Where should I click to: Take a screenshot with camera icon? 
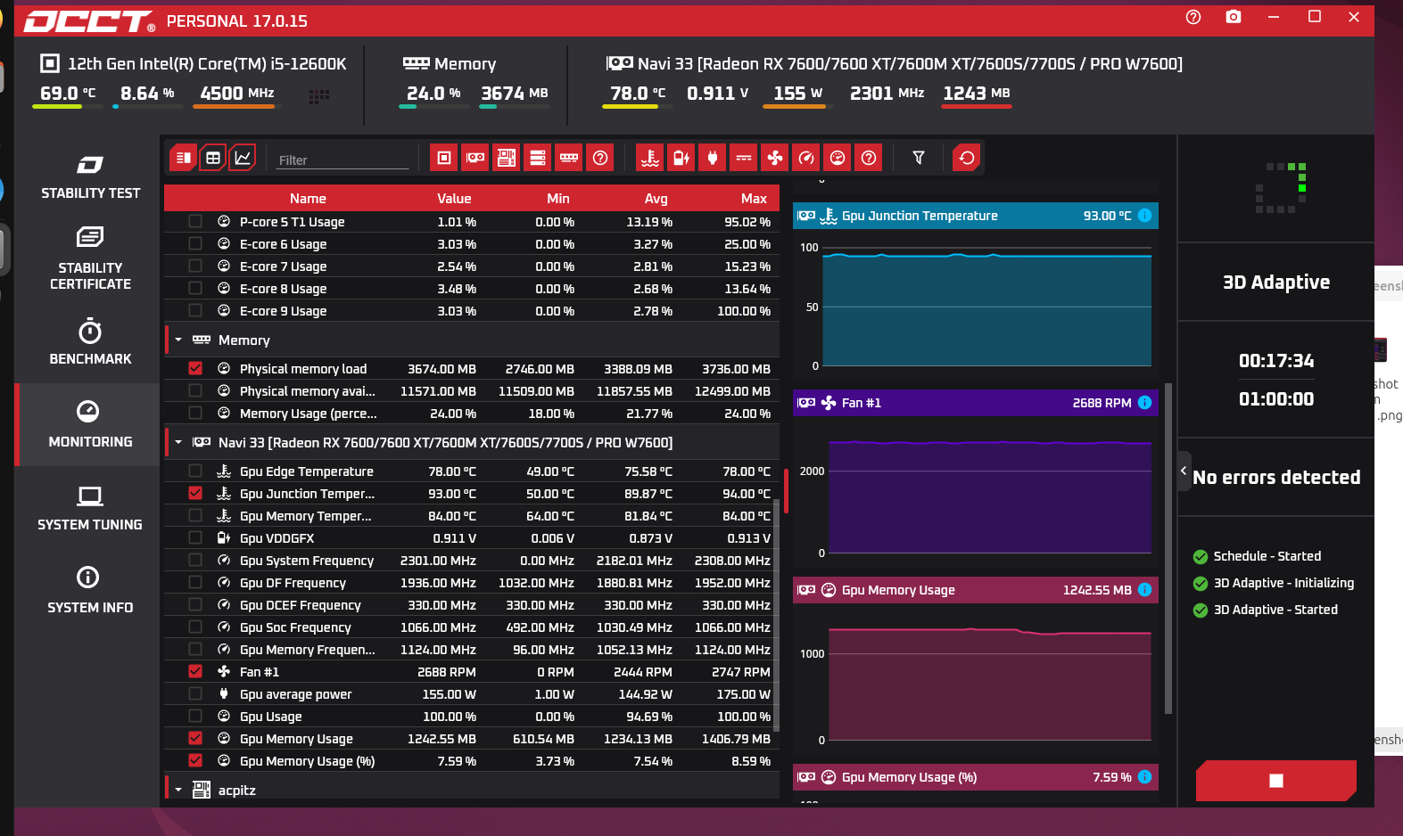1234,17
